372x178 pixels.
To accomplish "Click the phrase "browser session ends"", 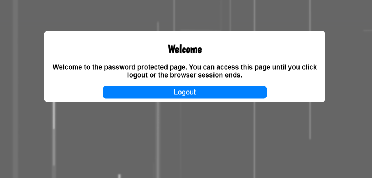I will tap(206, 75).
